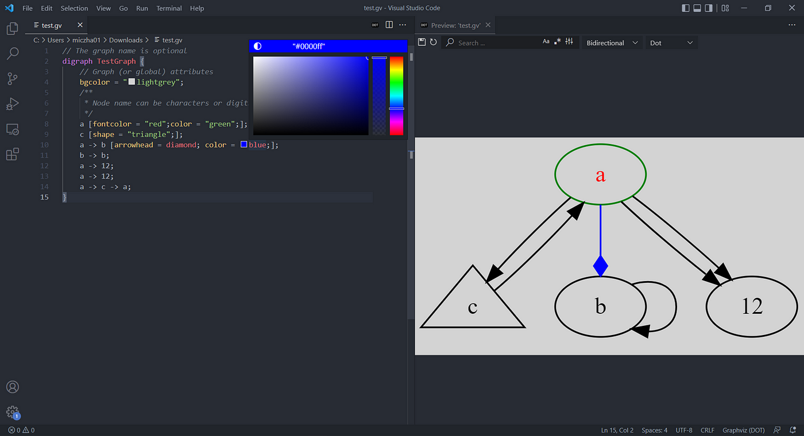
Task: Toggle regular expression in preview search
Action: pyautogui.click(x=558, y=42)
